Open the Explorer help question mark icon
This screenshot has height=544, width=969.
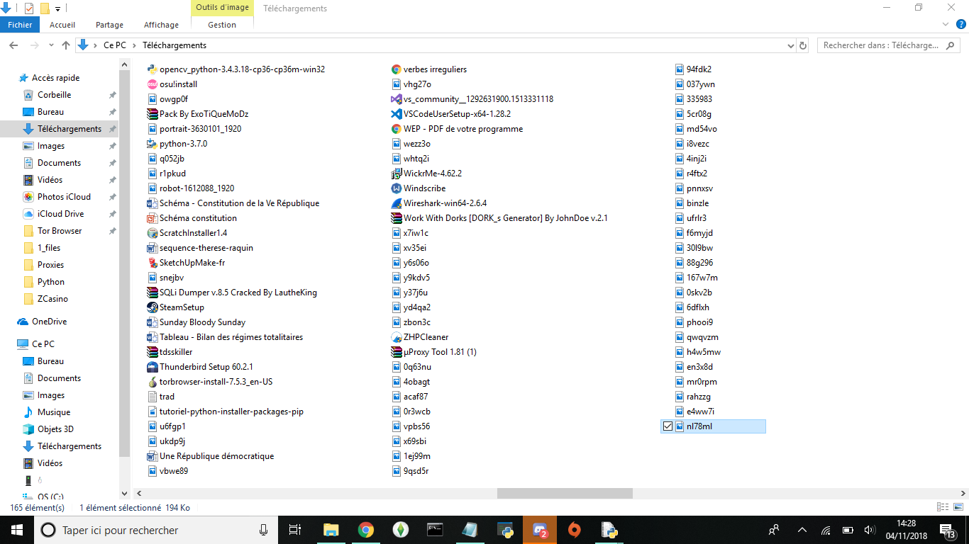pos(962,25)
